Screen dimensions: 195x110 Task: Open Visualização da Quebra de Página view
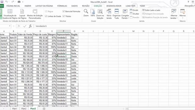[x=10, y=14]
